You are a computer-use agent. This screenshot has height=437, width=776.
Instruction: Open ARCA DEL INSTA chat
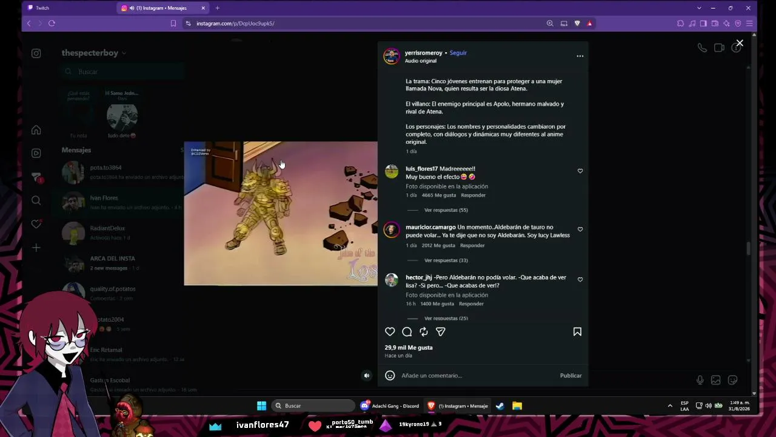coord(119,263)
